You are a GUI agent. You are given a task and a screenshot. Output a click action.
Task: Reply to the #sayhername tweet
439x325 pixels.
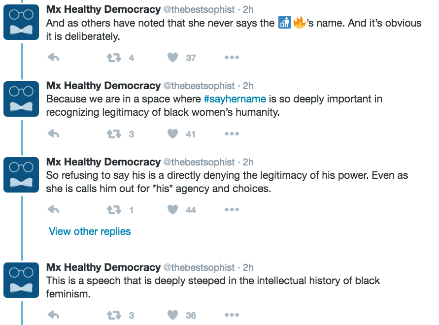point(53,134)
